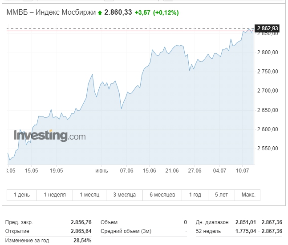This screenshot has width=288, height=245.
Task: Click the 2 862,93 current price label
Action: point(267,28)
